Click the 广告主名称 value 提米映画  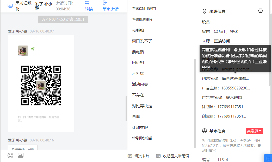pyautogui.click(x=234, y=98)
